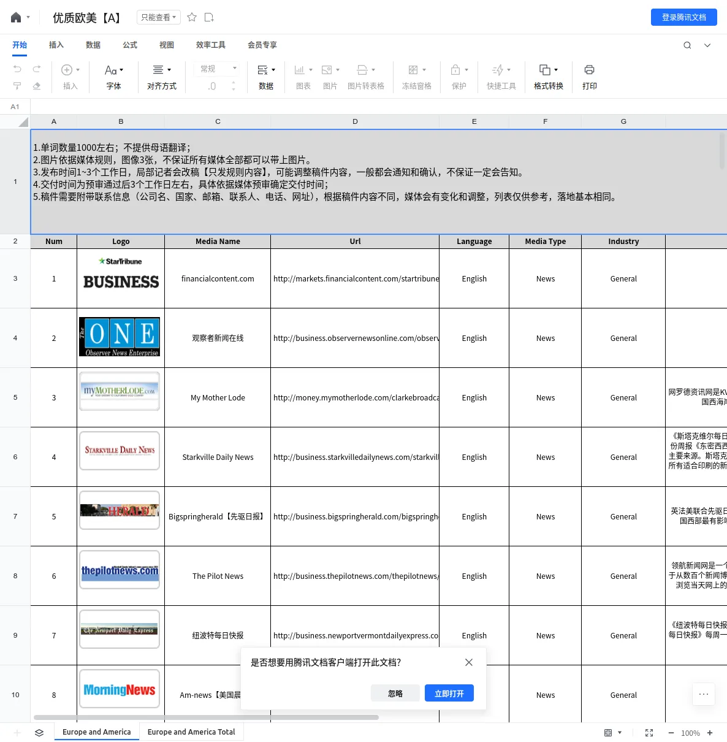This screenshot has height=742, width=727.
Task: Click the format conversion icon
Action: point(545,70)
